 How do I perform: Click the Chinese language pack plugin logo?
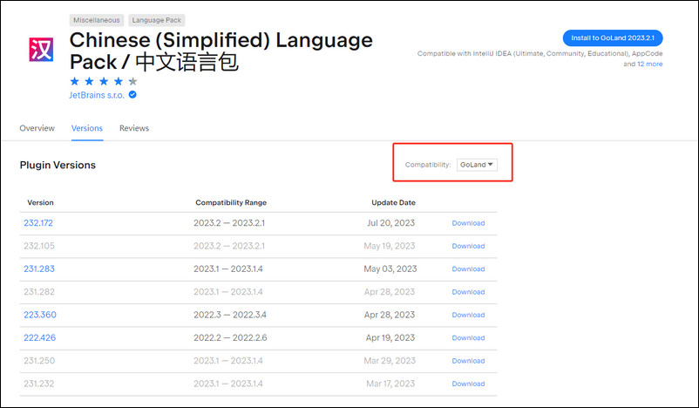pos(41,49)
